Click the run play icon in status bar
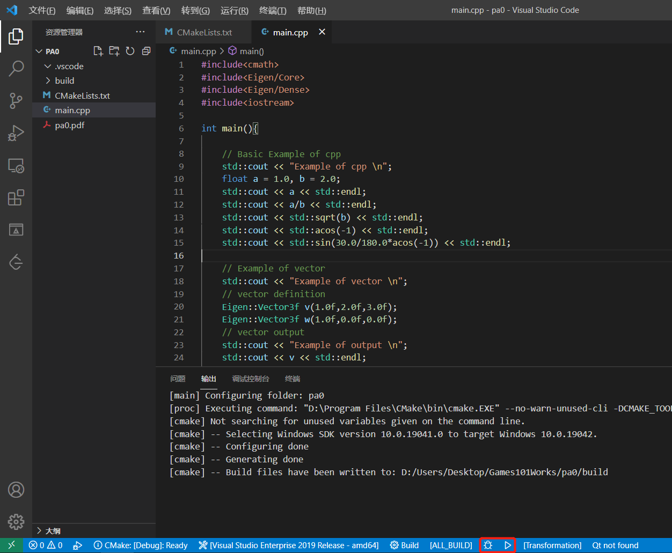Viewport: 672px width, 553px height. click(x=507, y=545)
